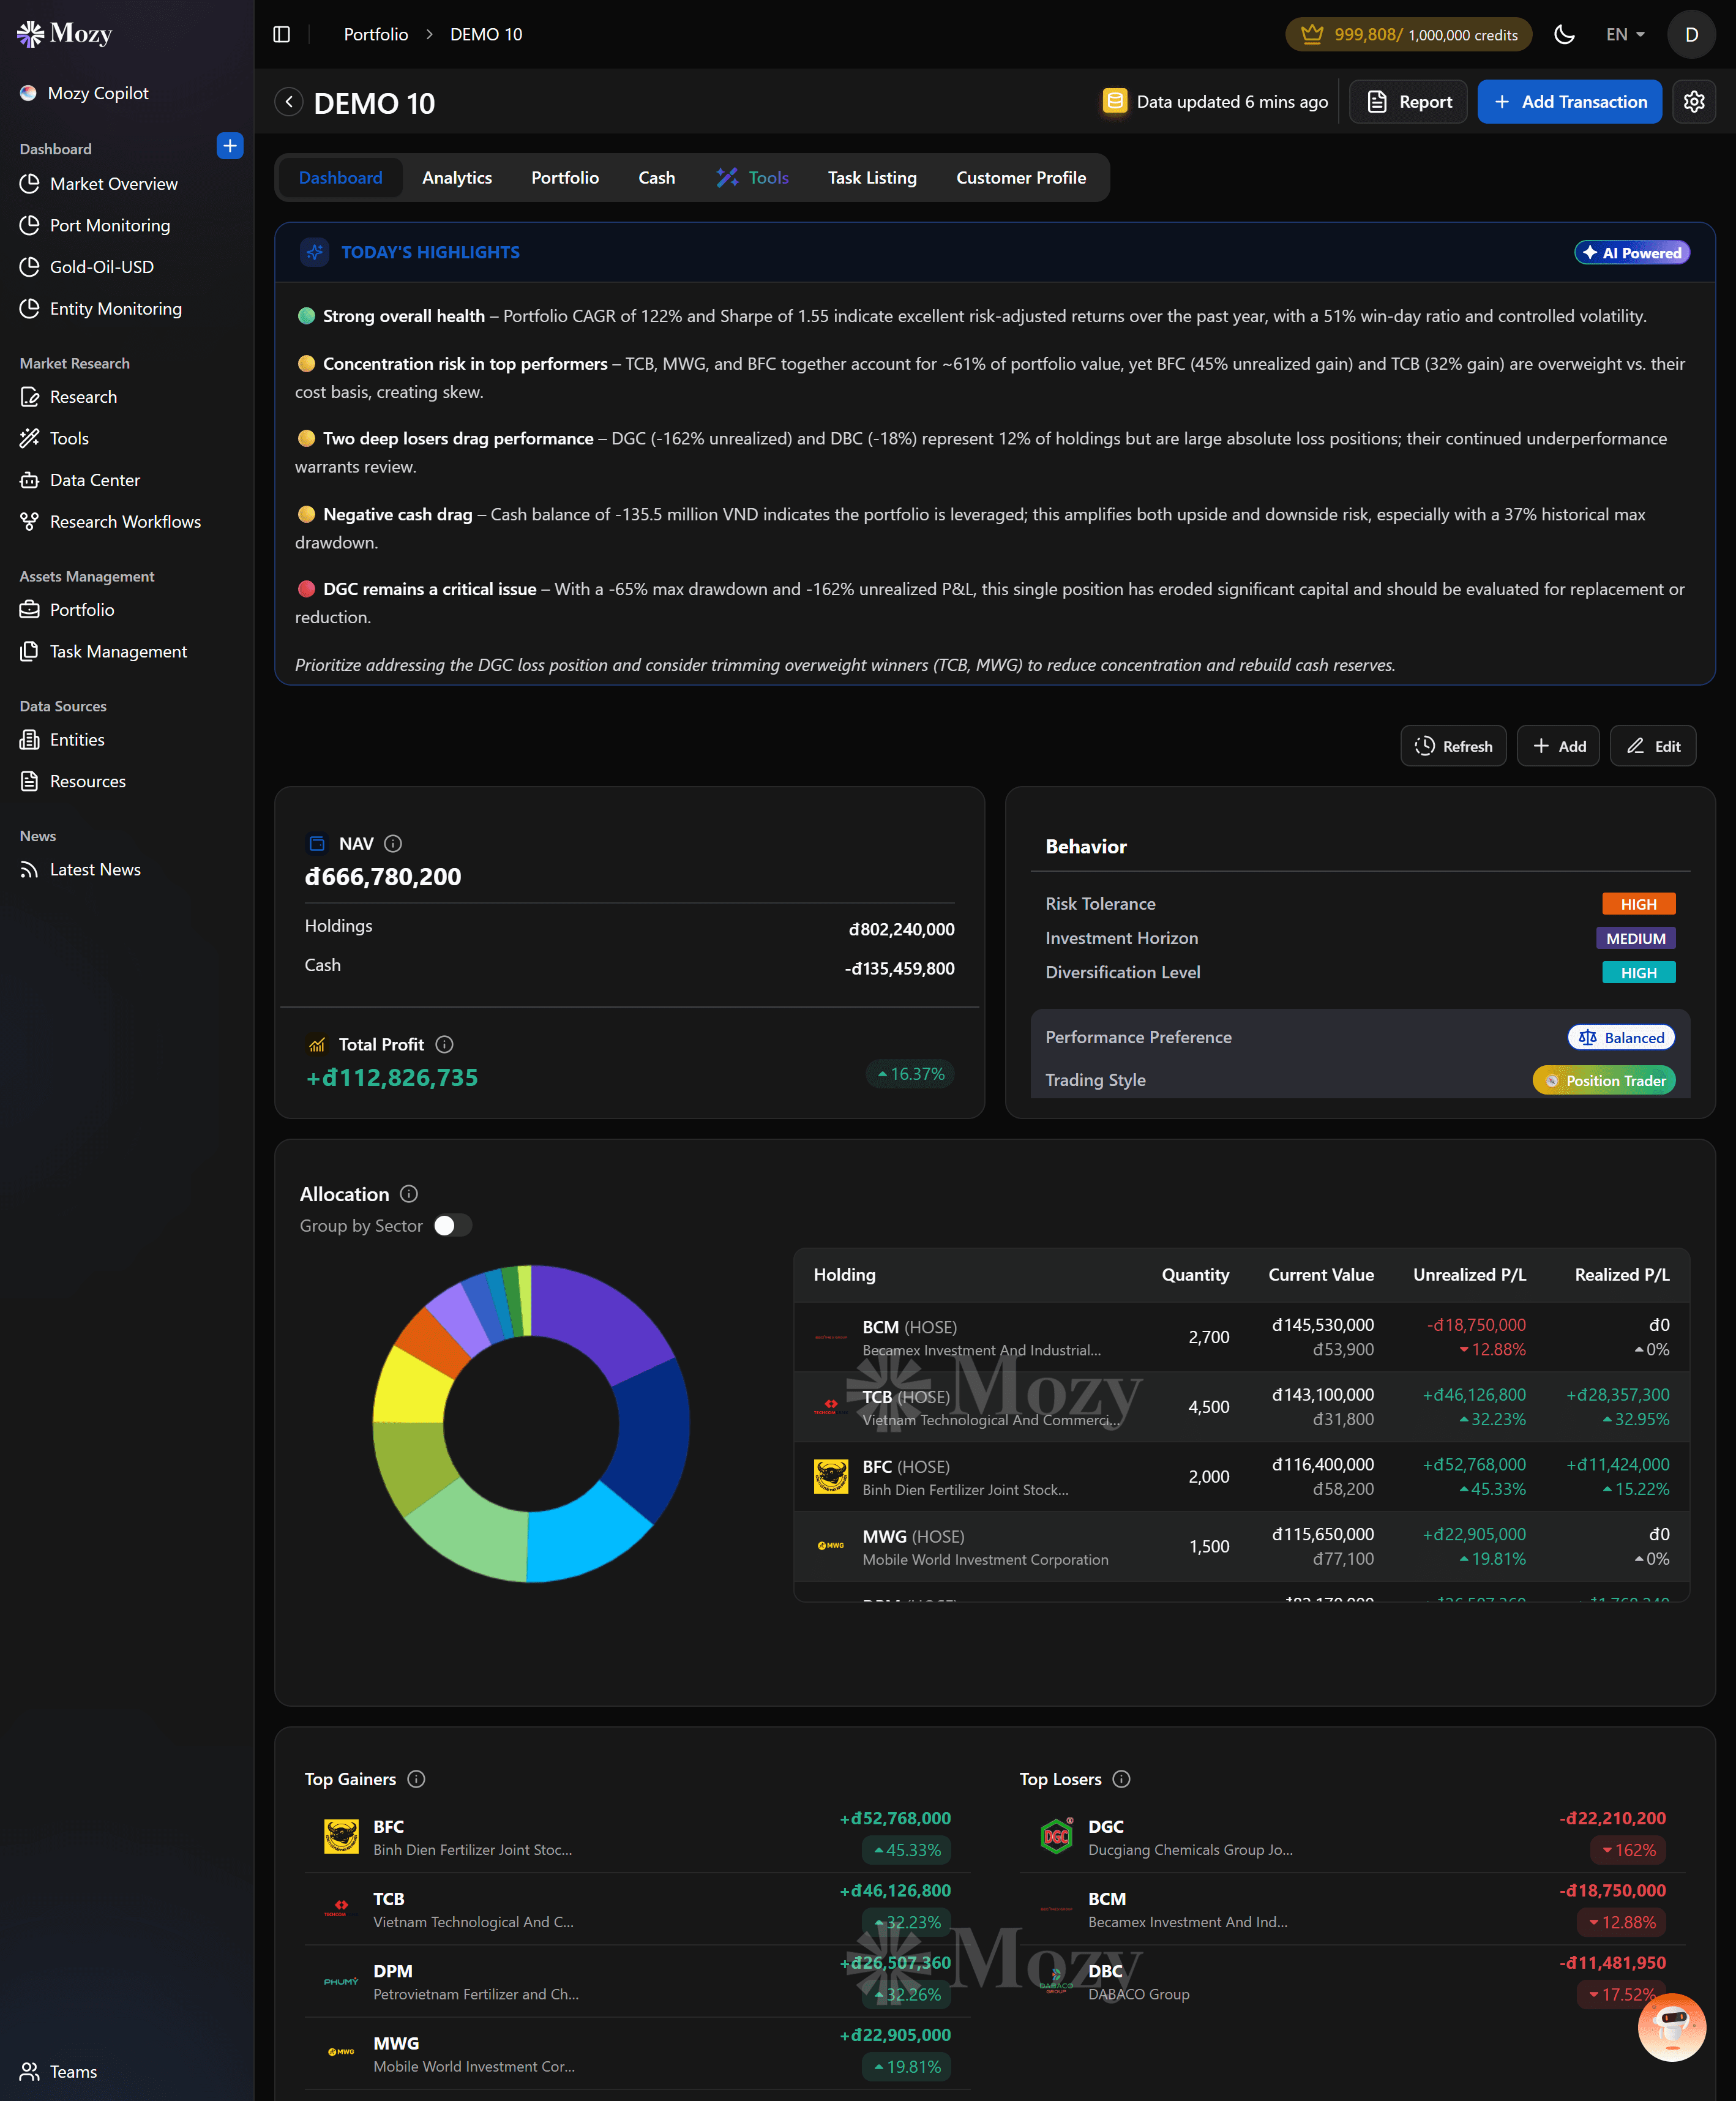
Task: Select the Analytics tab
Action: 457,177
